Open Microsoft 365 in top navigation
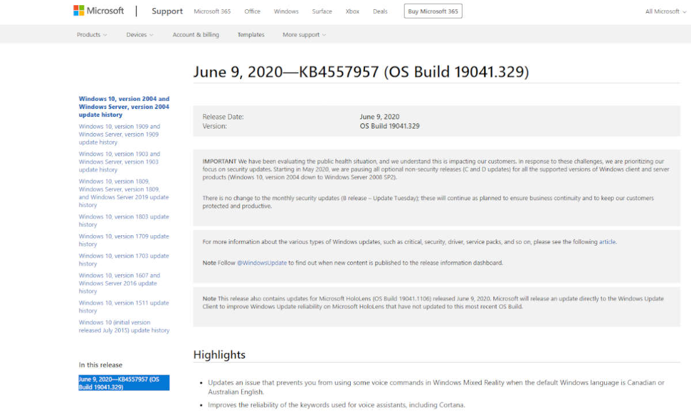The image size is (691, 415). [212, 12]
